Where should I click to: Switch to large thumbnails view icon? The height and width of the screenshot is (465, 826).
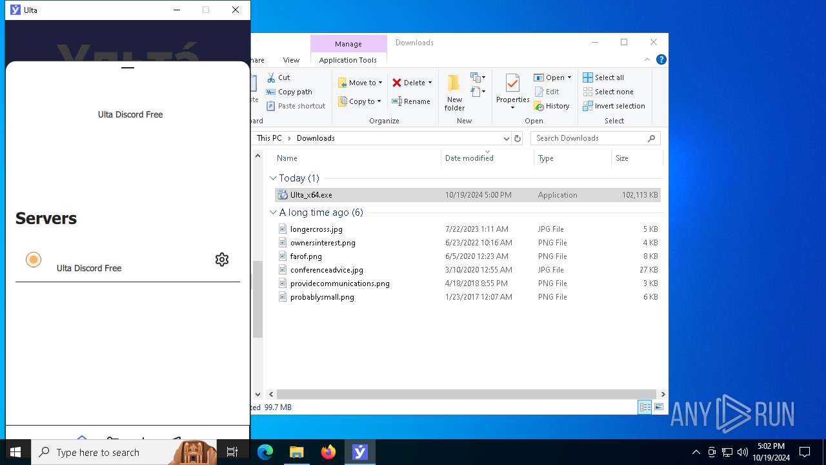[658, 407]
